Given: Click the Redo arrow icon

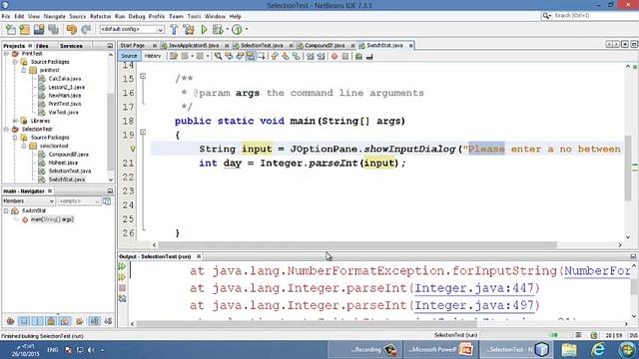Looking at the screenshot, I should [86, 29].
